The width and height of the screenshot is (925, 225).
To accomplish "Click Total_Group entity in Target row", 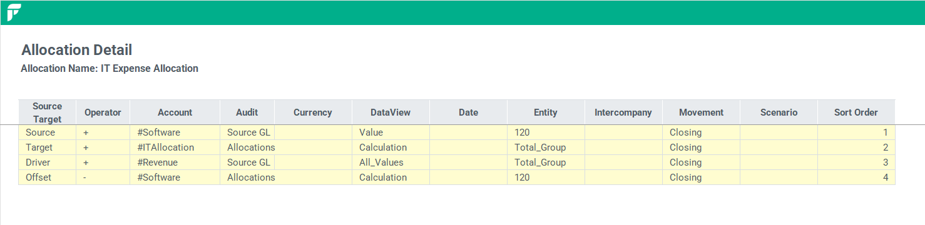I will [546, 147].
